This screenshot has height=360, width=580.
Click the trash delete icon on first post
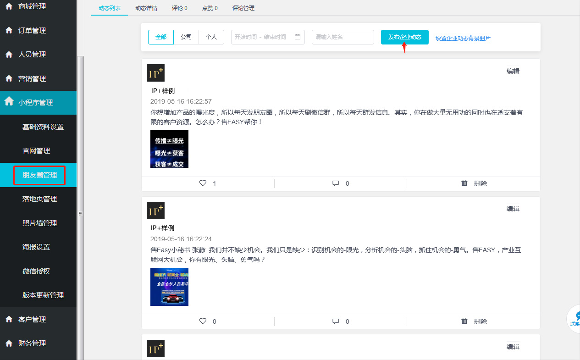point(464,183)
